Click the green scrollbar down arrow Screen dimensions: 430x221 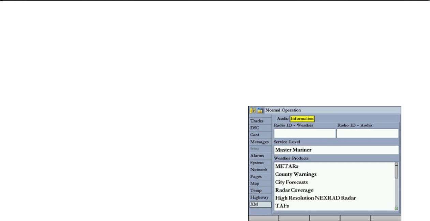tap(396, 208)
